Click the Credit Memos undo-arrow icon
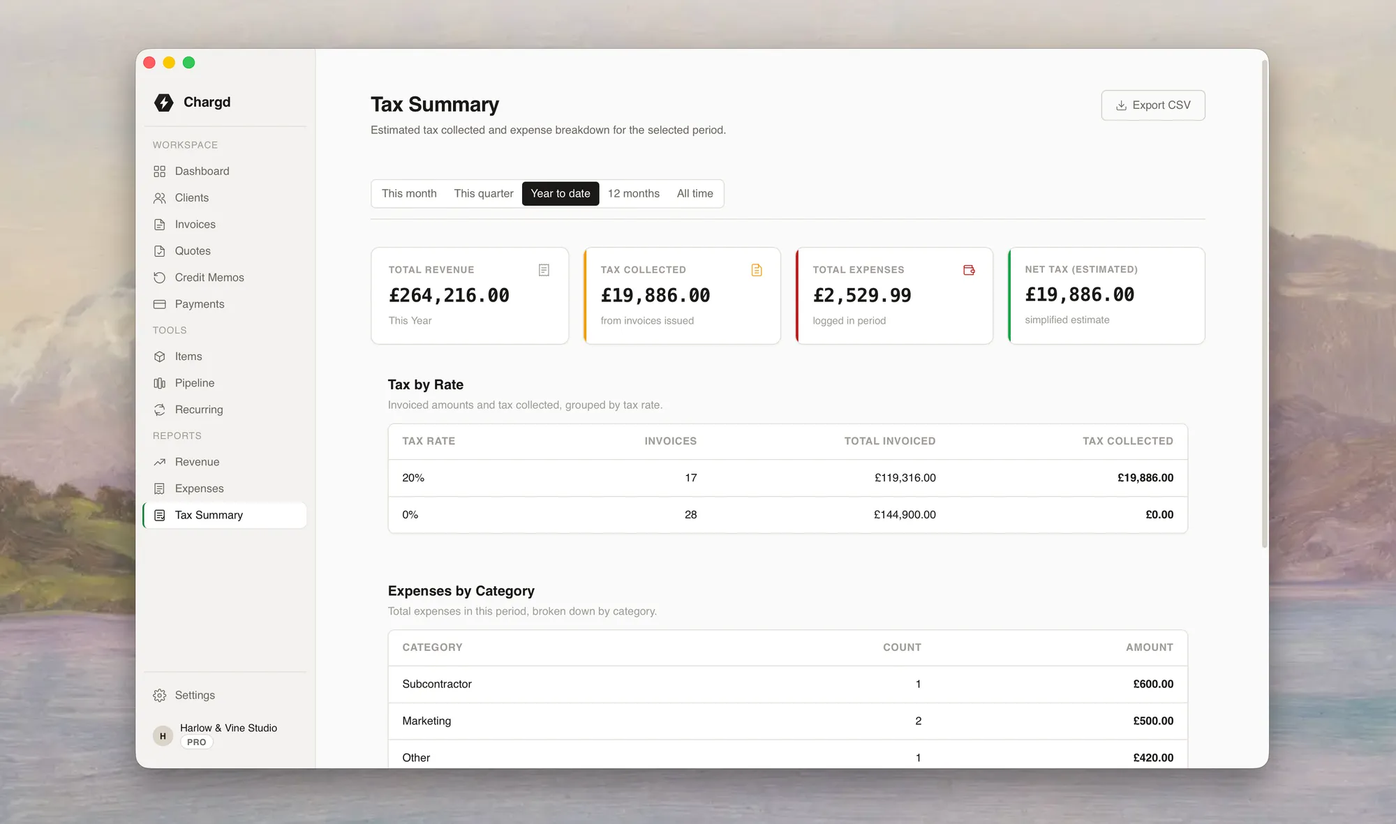 (160, 278)
